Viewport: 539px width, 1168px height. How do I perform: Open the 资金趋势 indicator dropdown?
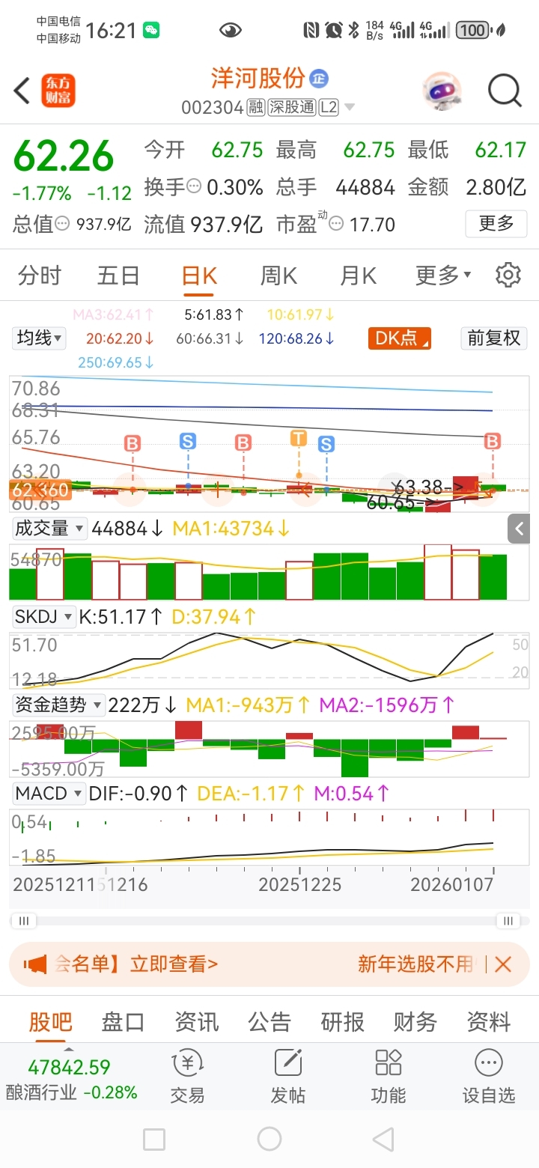(58, 705)
